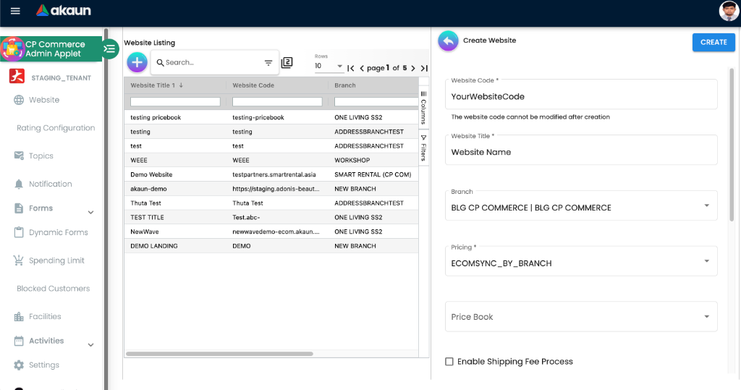This screenshot has height=390, width=741.
Task: Click the multi-select icon next to search
Action: click(x=287, y=62)
